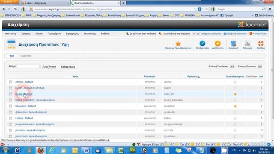Image resolution: width=274 pixels, height=154 pixels.
Task: Toggle default star for Beez2 row
Action: pyautogui.click(x=235, y=94)
